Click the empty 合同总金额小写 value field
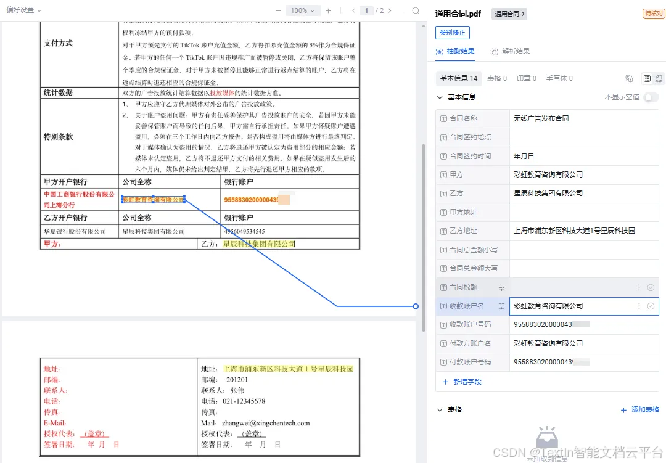 click(584, 250)
